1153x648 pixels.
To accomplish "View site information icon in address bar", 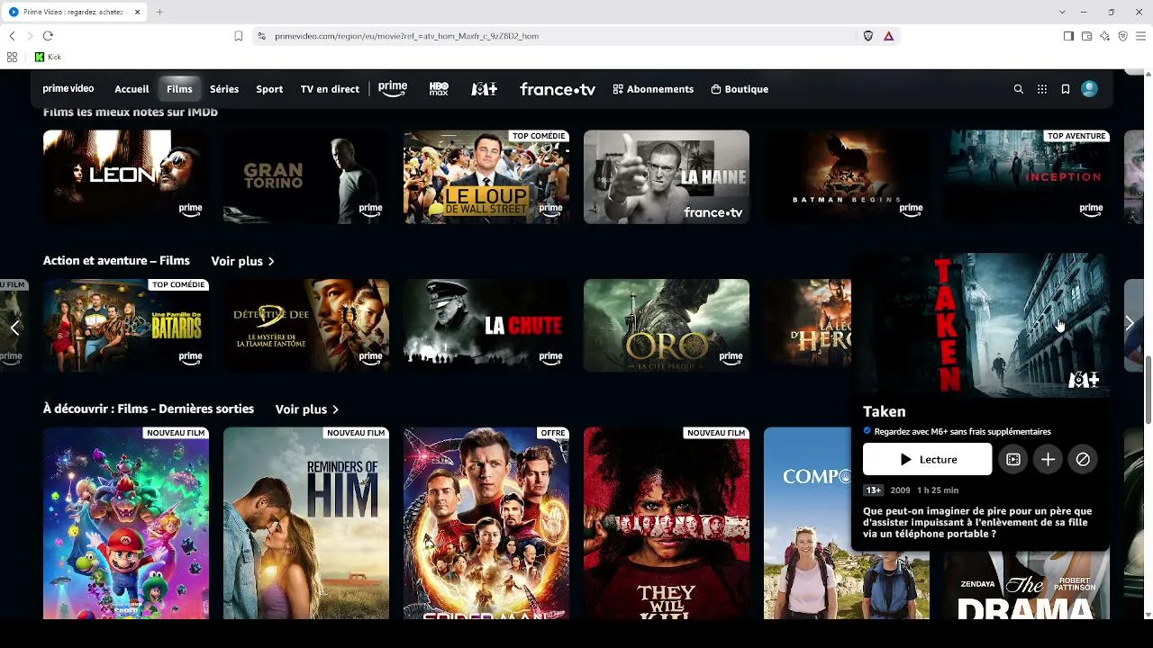I will click(x=261, y=36).
